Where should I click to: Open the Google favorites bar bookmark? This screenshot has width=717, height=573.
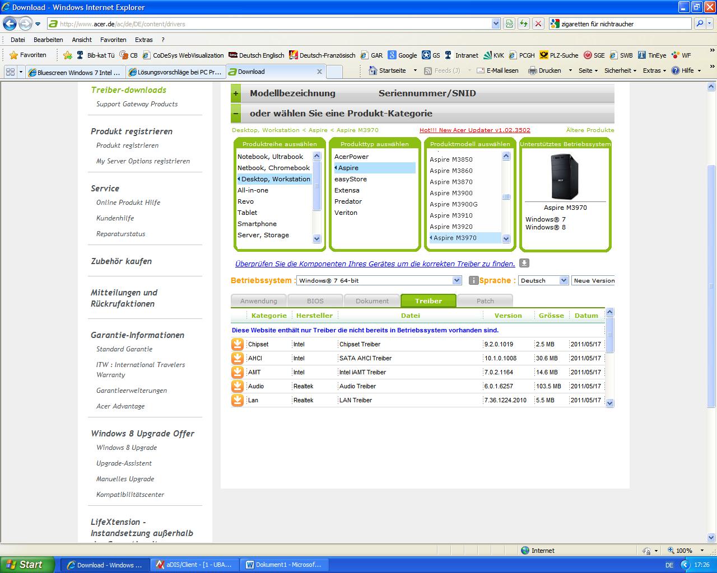(402, 55)
